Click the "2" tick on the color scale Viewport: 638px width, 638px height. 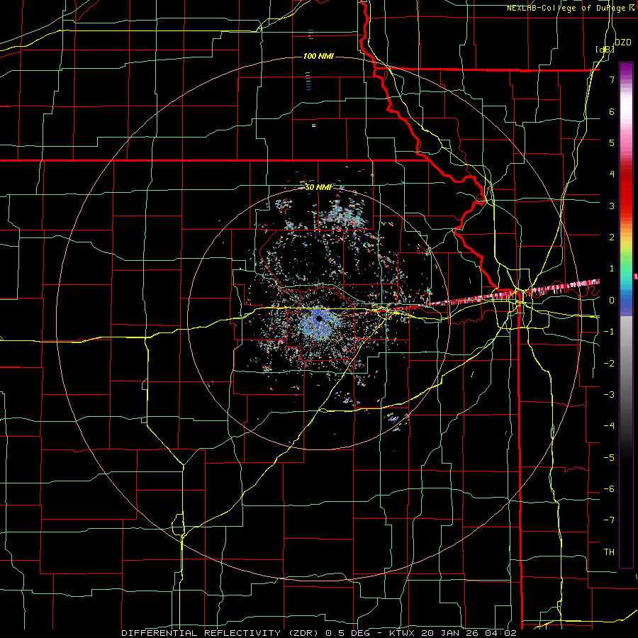click(612, 237)
